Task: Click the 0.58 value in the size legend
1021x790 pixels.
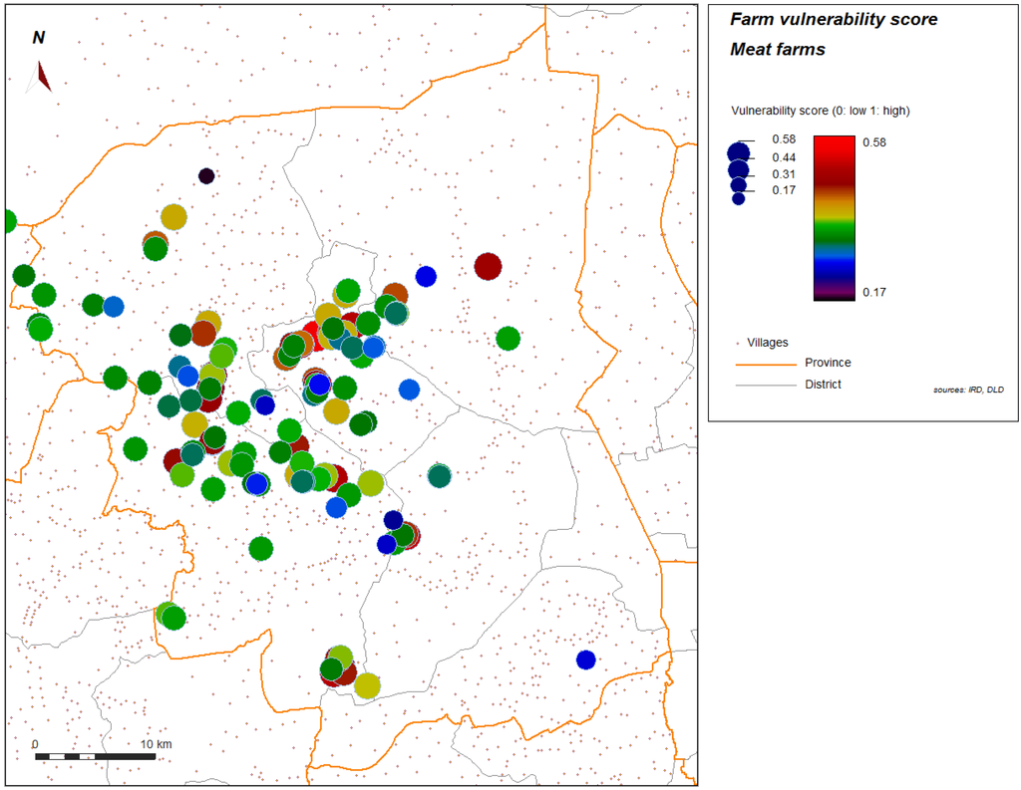Action: click(x=784, y=139)
